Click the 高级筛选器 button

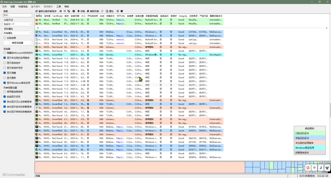[x=17, y=43]
